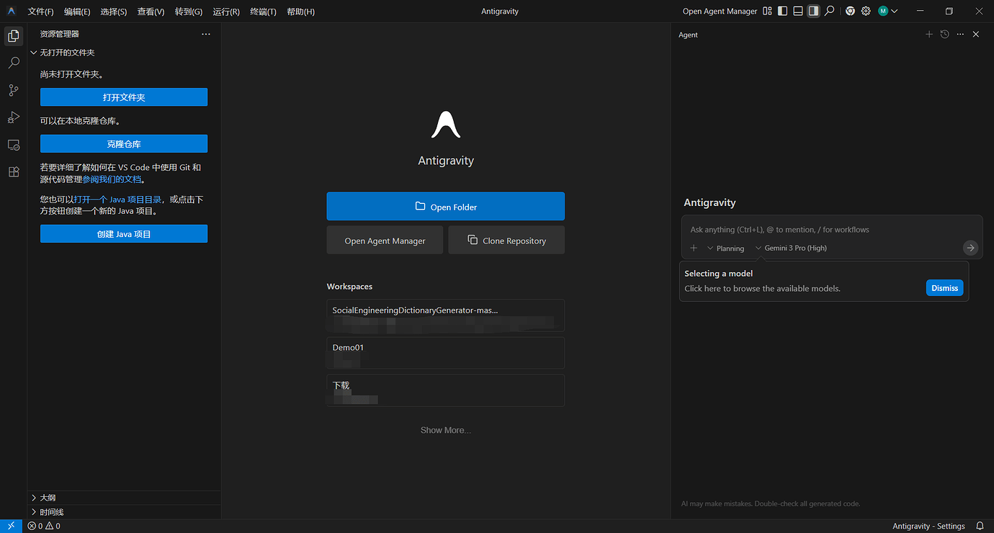Open the 编辑(E) menu

(x=77, y=12)
